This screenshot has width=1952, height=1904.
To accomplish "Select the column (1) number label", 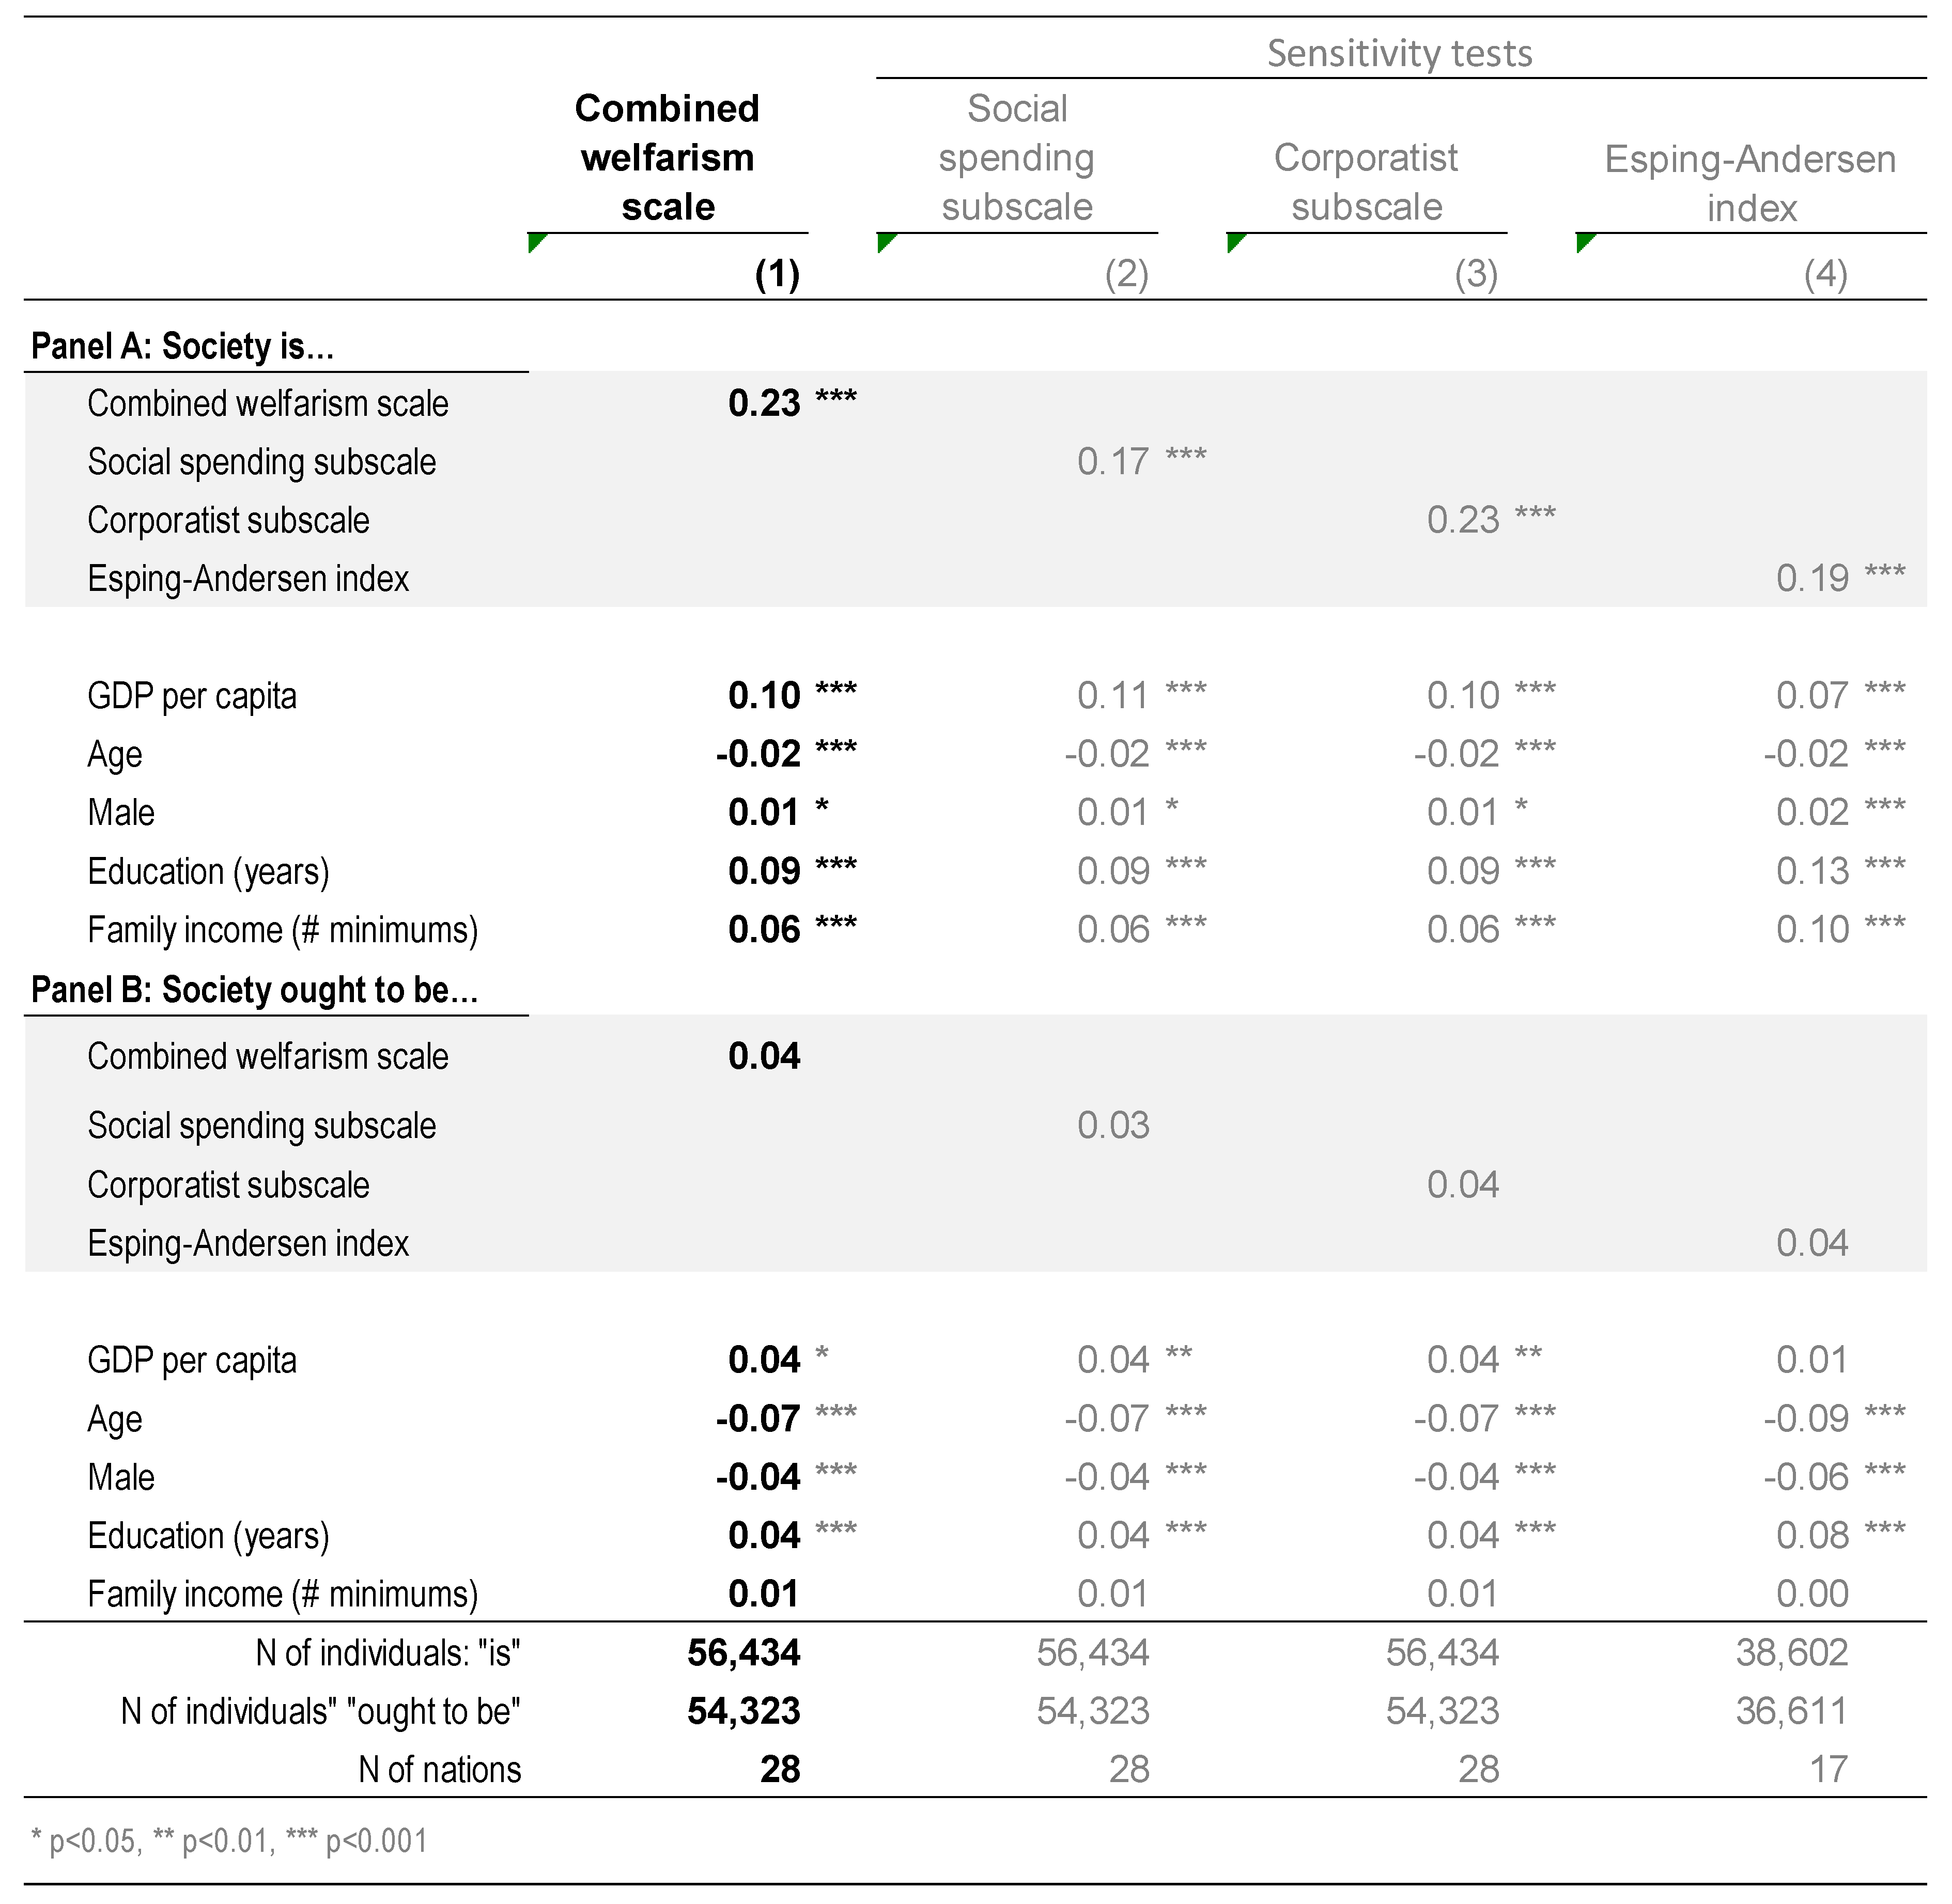I will (x=777, y=274).
